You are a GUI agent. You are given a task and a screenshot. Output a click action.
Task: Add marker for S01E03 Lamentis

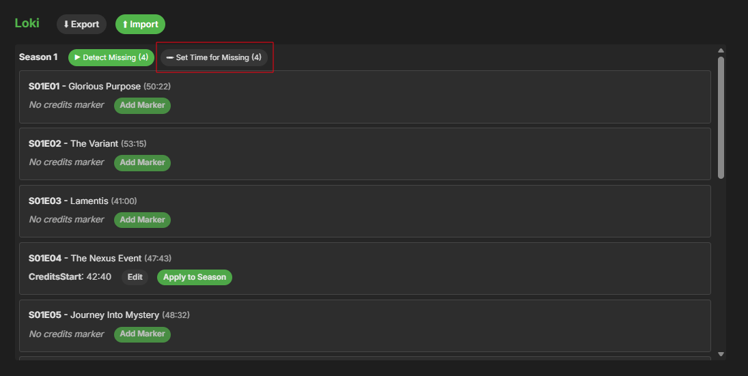point(142,220)
